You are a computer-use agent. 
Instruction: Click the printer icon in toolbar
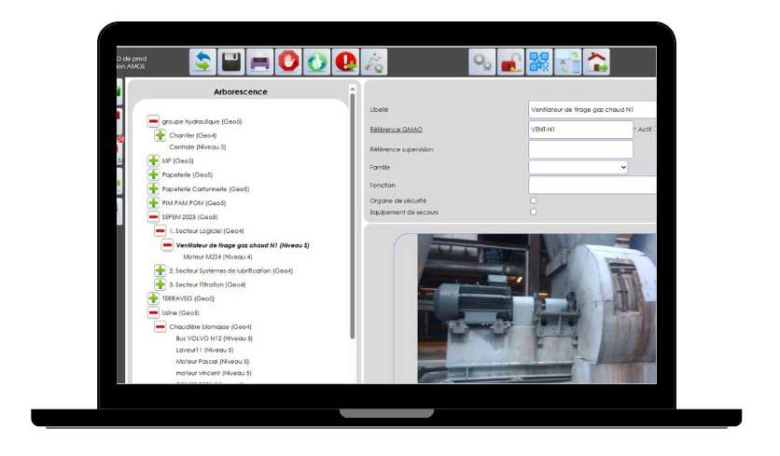(x=259, y=62)
